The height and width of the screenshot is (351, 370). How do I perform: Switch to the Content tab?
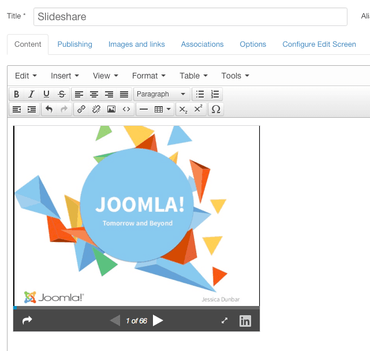(x=28, y=44)
